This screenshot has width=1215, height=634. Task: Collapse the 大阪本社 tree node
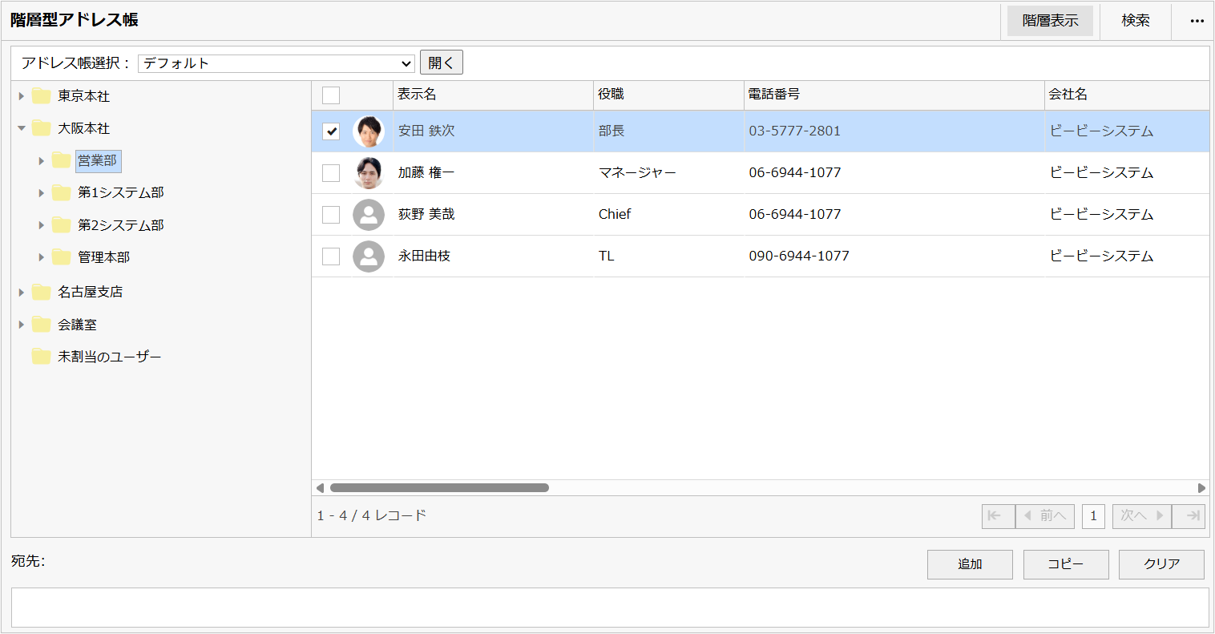[21, 127]
